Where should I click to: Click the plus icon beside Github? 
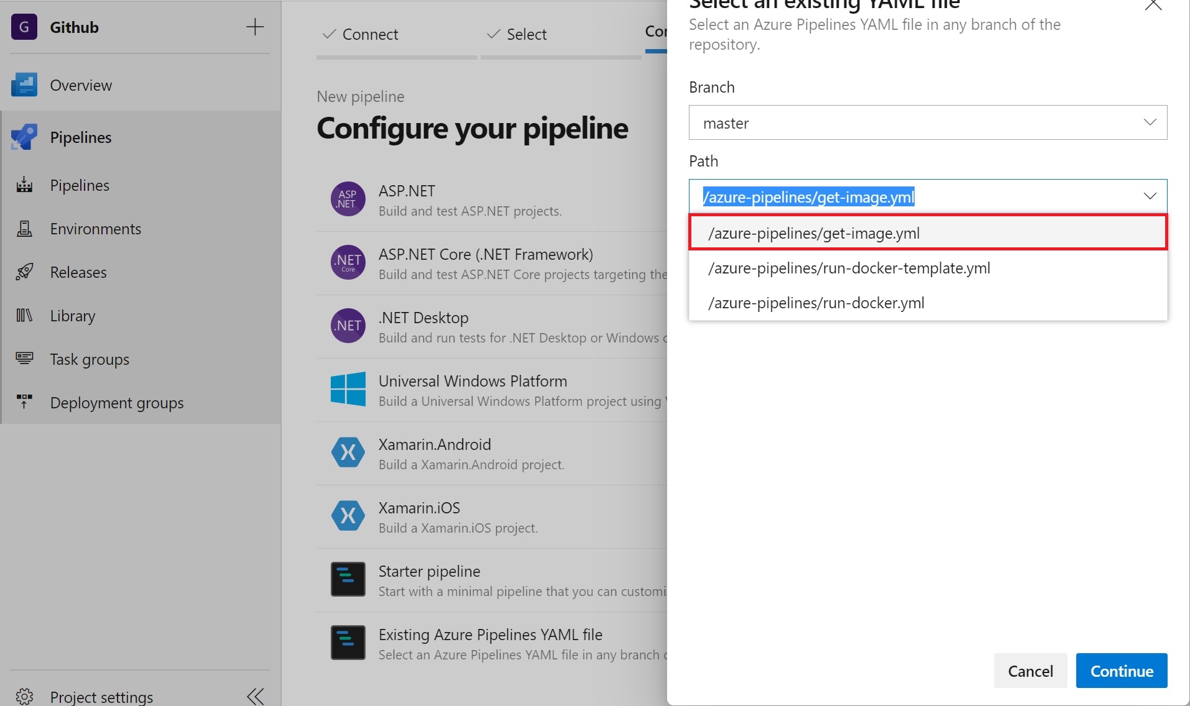point(255,27)
